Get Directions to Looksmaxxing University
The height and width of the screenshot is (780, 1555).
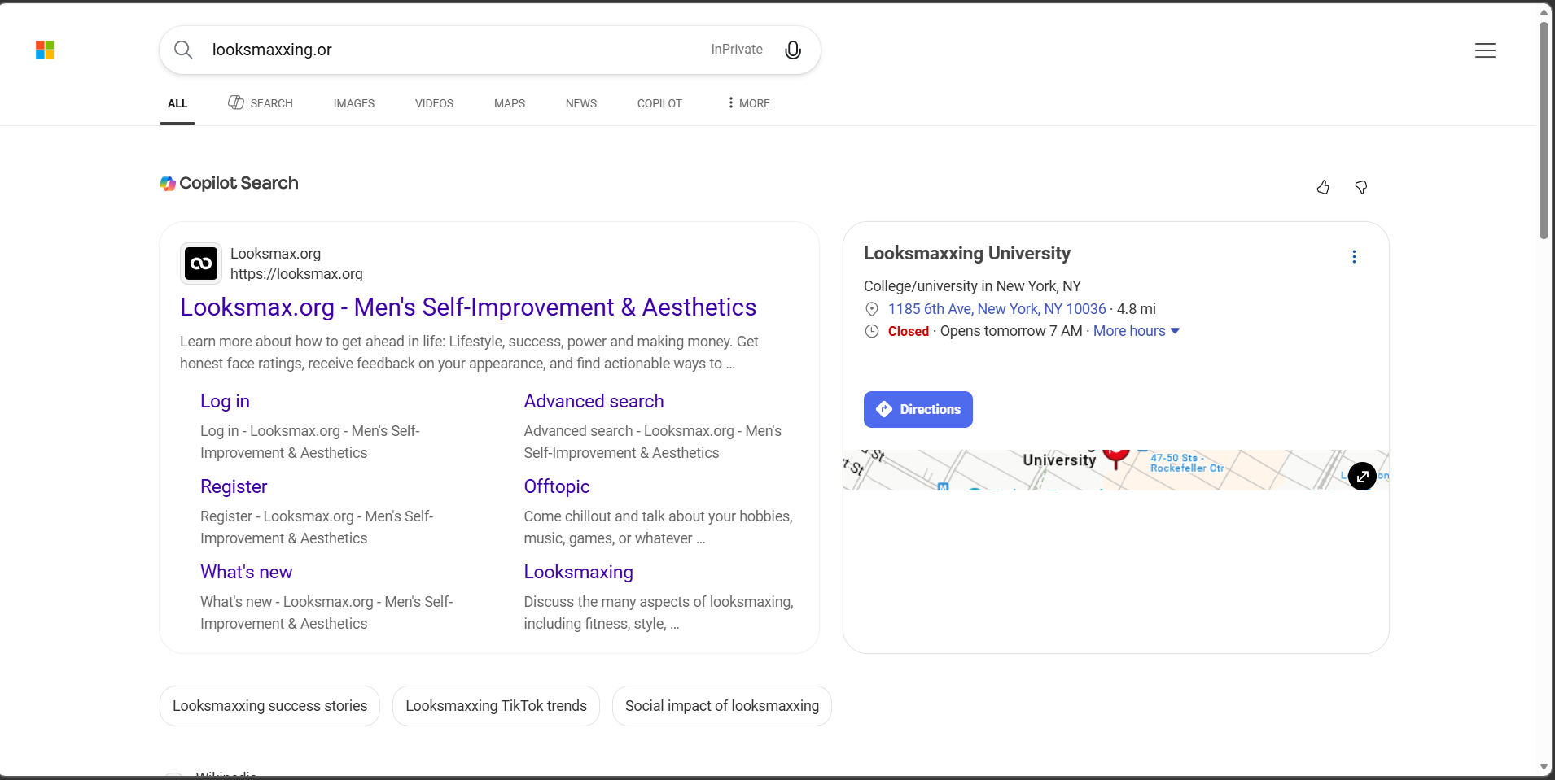918,409
